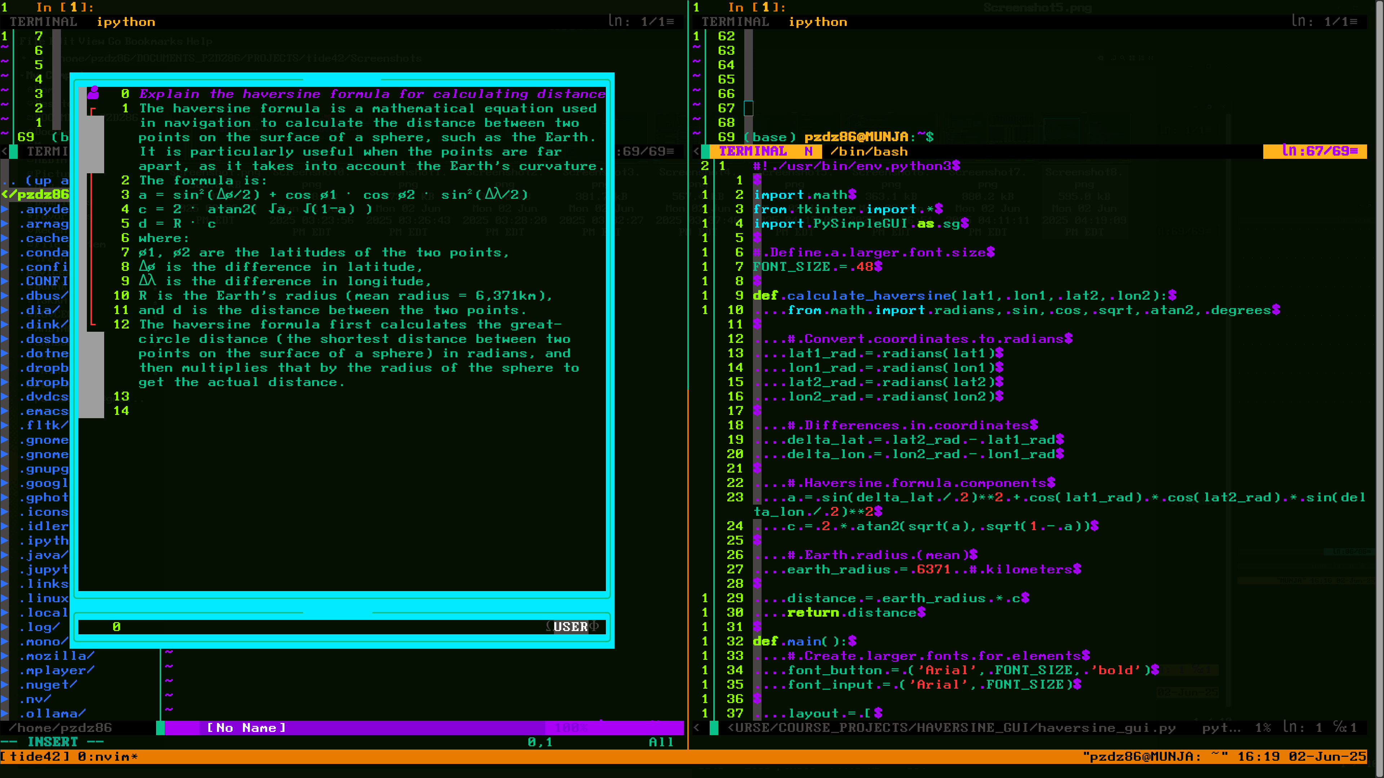This screenshot has width=1384, height=778.
Task: Expand the .dia/ folder arrow
Action: point(4,310)
